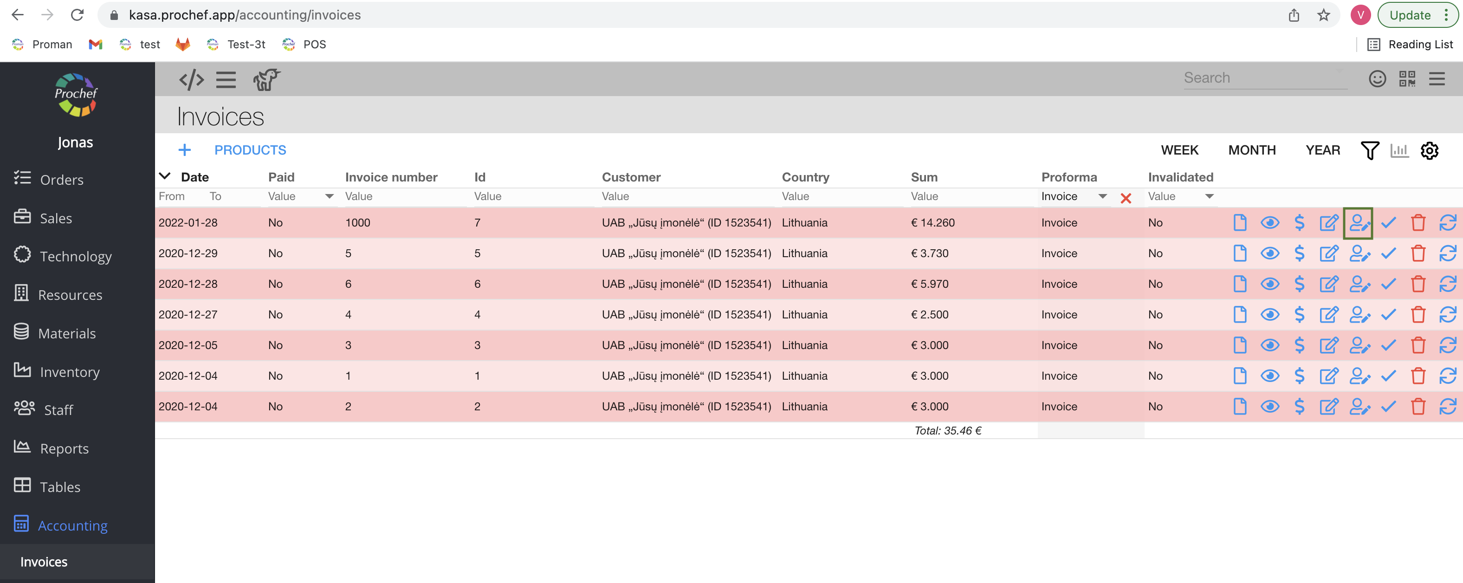This screenshot has width=1463, height=583.
Task: Mark invoice number 6 with checkmark
Action: (1388, 284)
